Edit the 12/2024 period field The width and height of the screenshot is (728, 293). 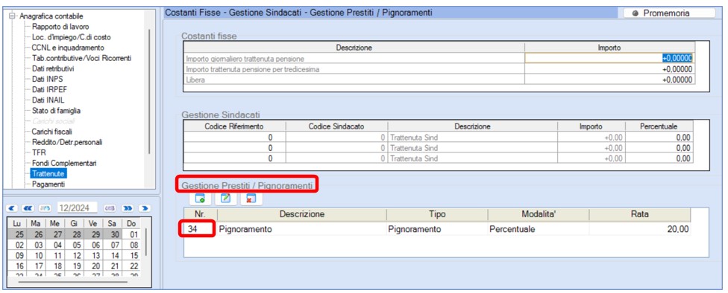coord(77,207)
